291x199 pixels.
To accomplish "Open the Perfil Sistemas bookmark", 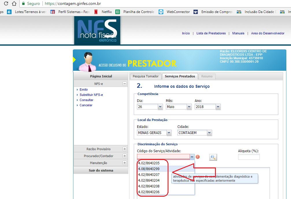I will click(70, 12).
